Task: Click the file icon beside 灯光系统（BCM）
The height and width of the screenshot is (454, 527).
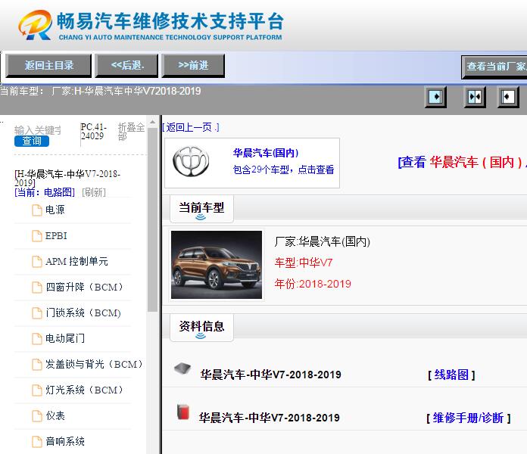Action: pos(36,390)
